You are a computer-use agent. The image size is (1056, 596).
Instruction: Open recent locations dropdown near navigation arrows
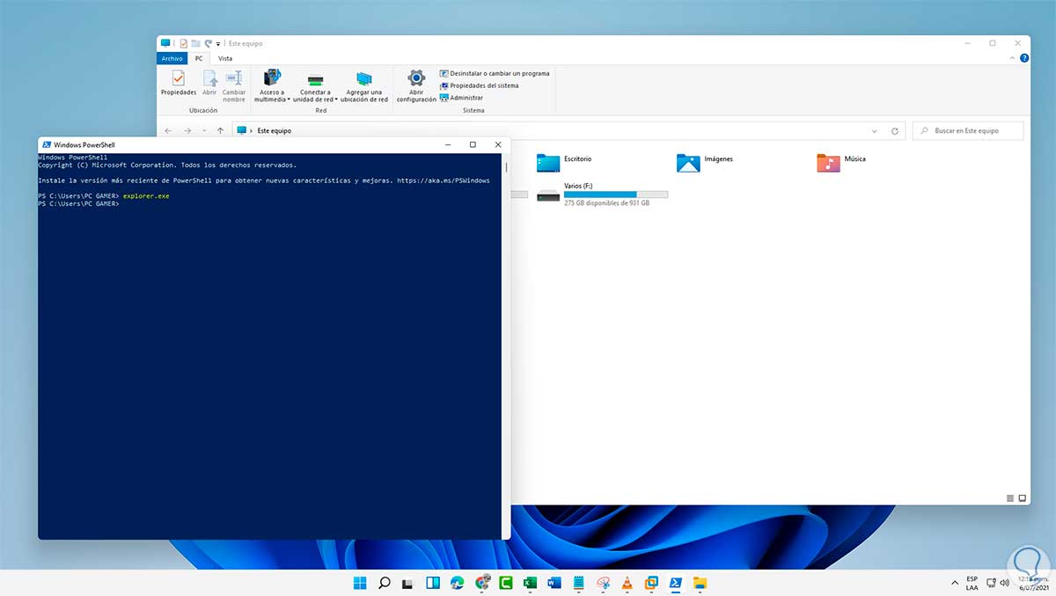[204, 130]
